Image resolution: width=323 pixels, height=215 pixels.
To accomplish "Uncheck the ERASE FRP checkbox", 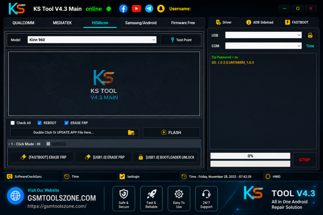I will (x=66, y=123).
